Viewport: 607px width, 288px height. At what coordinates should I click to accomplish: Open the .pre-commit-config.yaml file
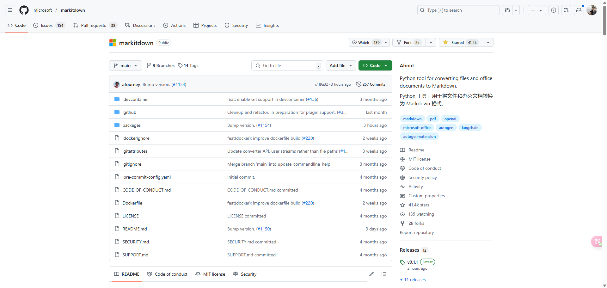click(147, 177)
